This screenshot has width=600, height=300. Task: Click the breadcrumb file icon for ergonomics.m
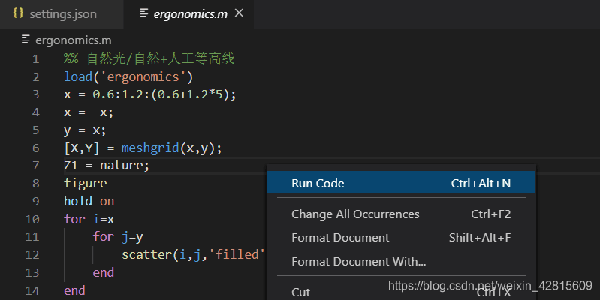(x=26, y=40)
